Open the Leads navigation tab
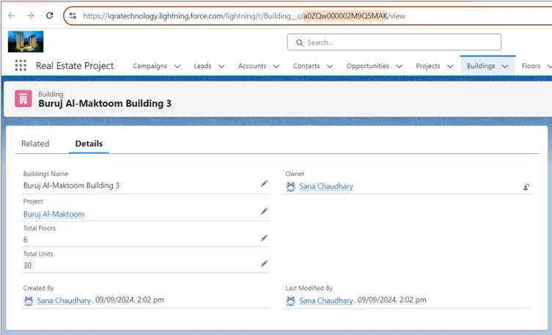This screenshot has width=552, height=335. [202, 66]
